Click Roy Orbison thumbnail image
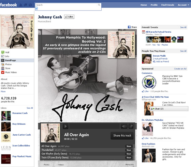Image resolution: width=191 pixels, height=167 pixels. click(x=6, y=126)
